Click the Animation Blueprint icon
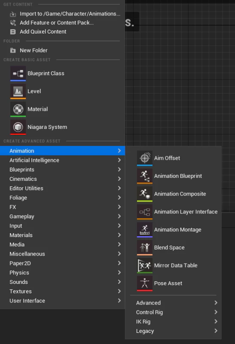235x344 pixels. [145, 176]
